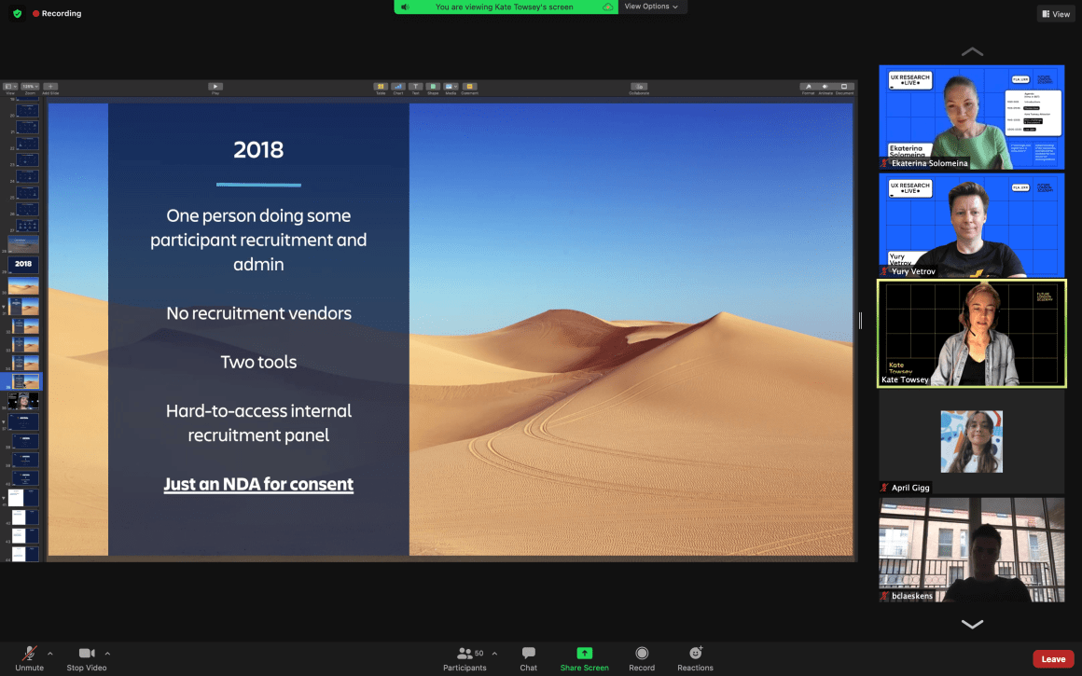This screenshot has height=676, width=1082.
Task: Stop the video camera
Action: 86,658
